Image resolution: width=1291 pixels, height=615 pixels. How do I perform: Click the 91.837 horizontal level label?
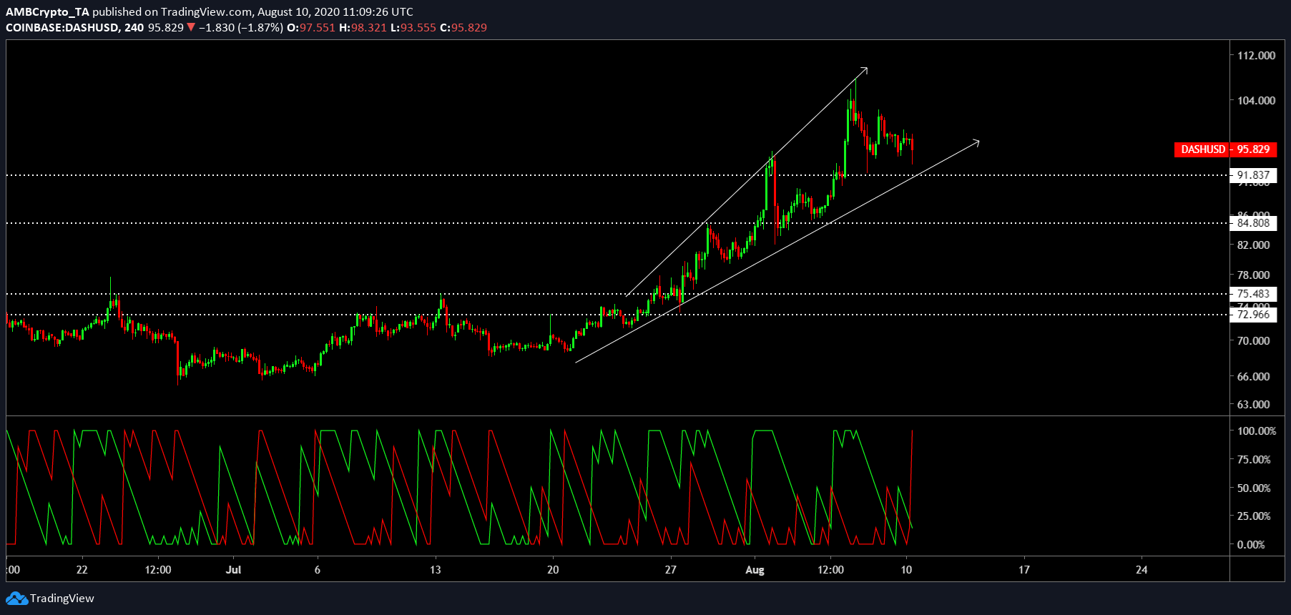[x=1253, y=175]
